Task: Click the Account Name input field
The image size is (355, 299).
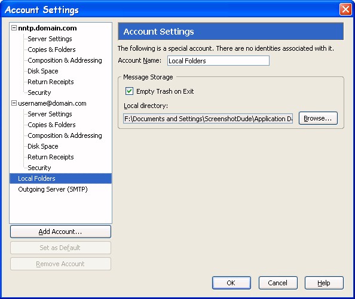Action: click(218, 60)
